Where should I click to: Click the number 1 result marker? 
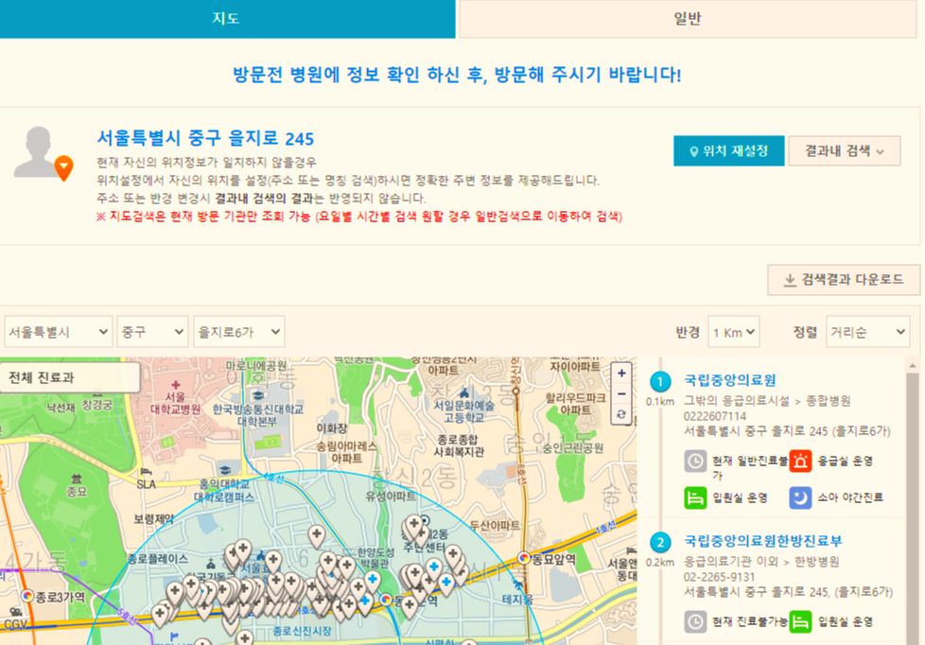coord(660,382)
